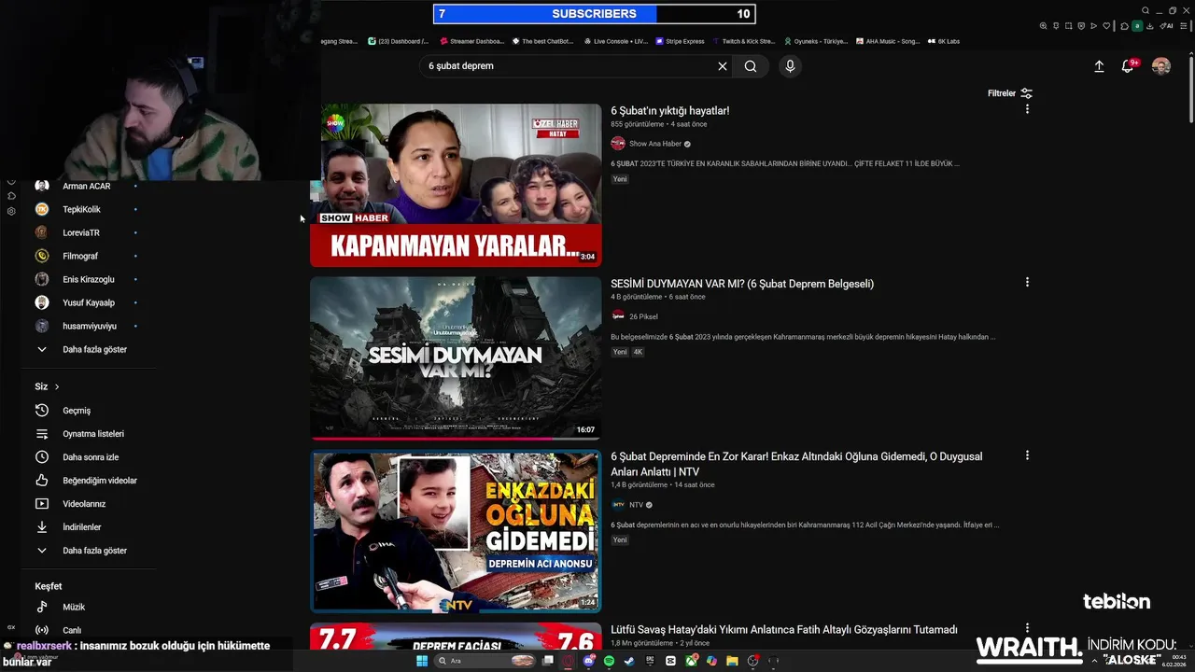
Task: Open title 6 Şubat'ın yıktığı hayatlar!
Action: (670, 110)
